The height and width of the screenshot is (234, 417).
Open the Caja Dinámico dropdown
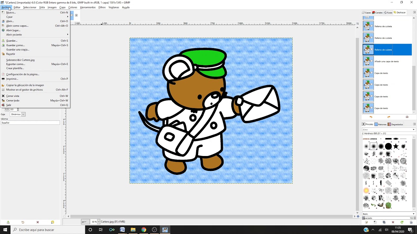(x=17, y=114)
